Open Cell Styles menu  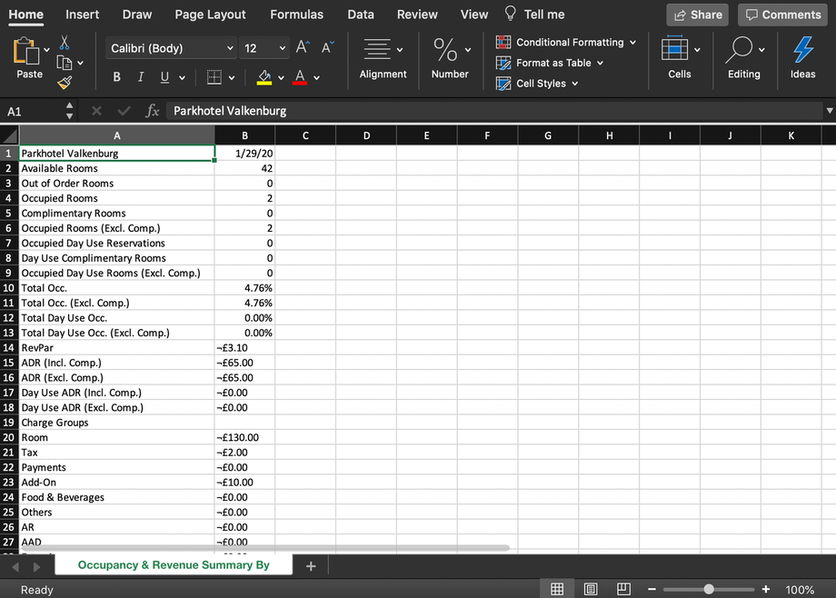point(537,84)
